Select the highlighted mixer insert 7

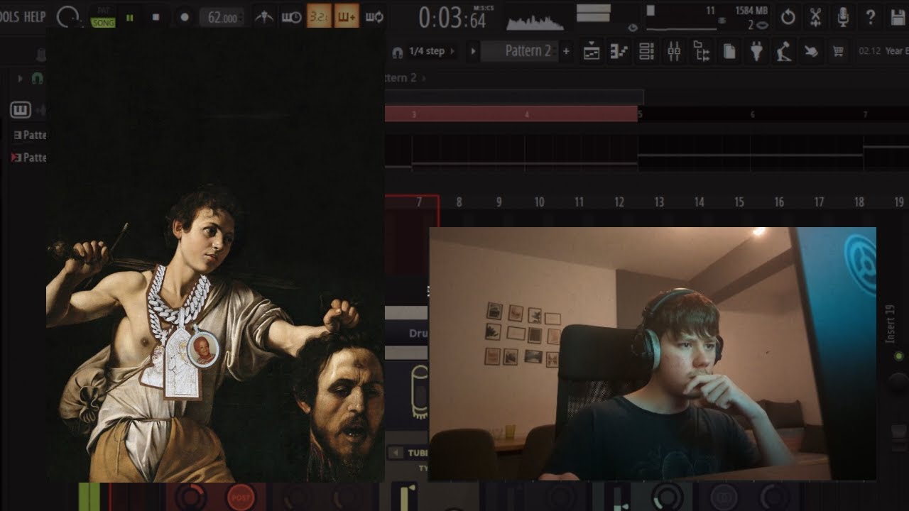click(x=419, y=203)
